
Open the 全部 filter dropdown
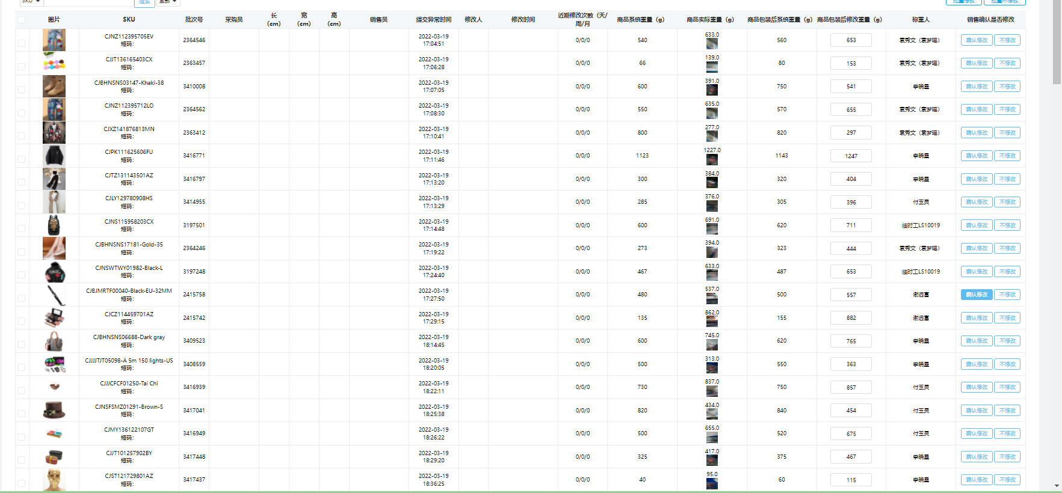click(168, 2)
